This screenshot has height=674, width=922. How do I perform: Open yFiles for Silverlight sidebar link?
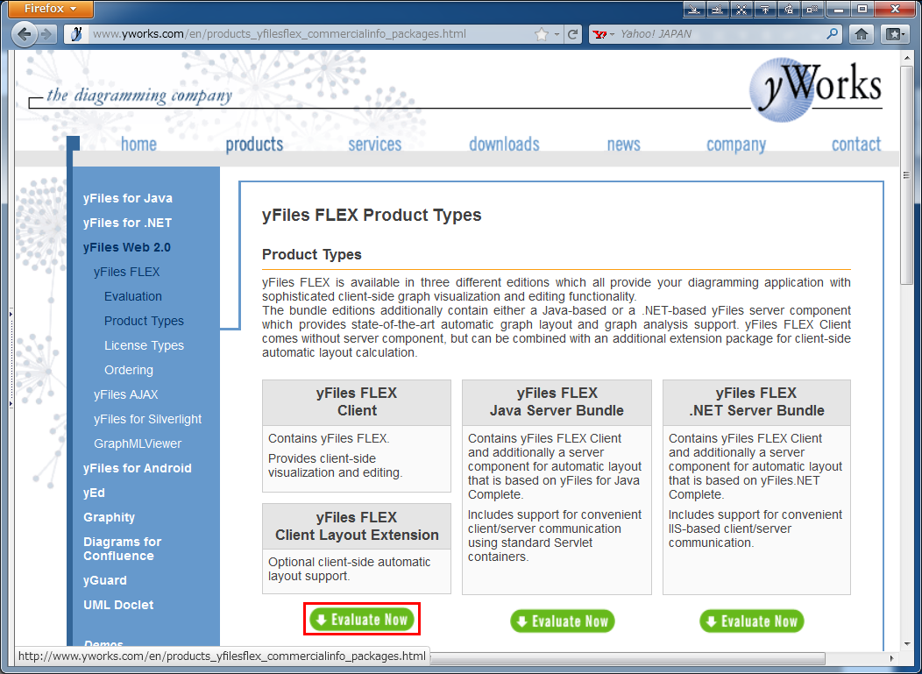(147, 419)
